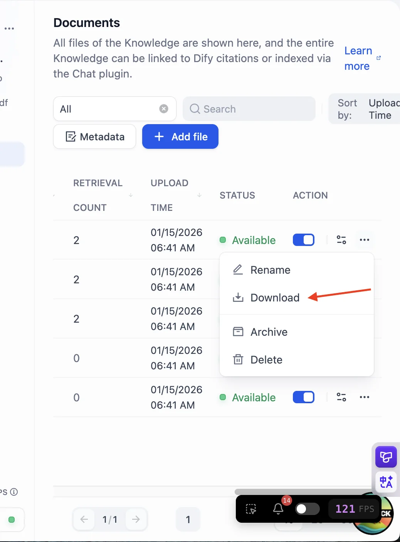Open settings icon for first document row
The image size is (400, 542).
pyautogui.click(x=341, y=240)
